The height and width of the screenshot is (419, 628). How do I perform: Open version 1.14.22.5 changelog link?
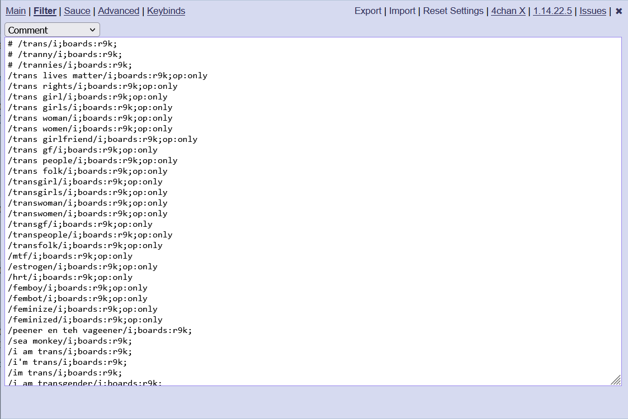point(553,11)
